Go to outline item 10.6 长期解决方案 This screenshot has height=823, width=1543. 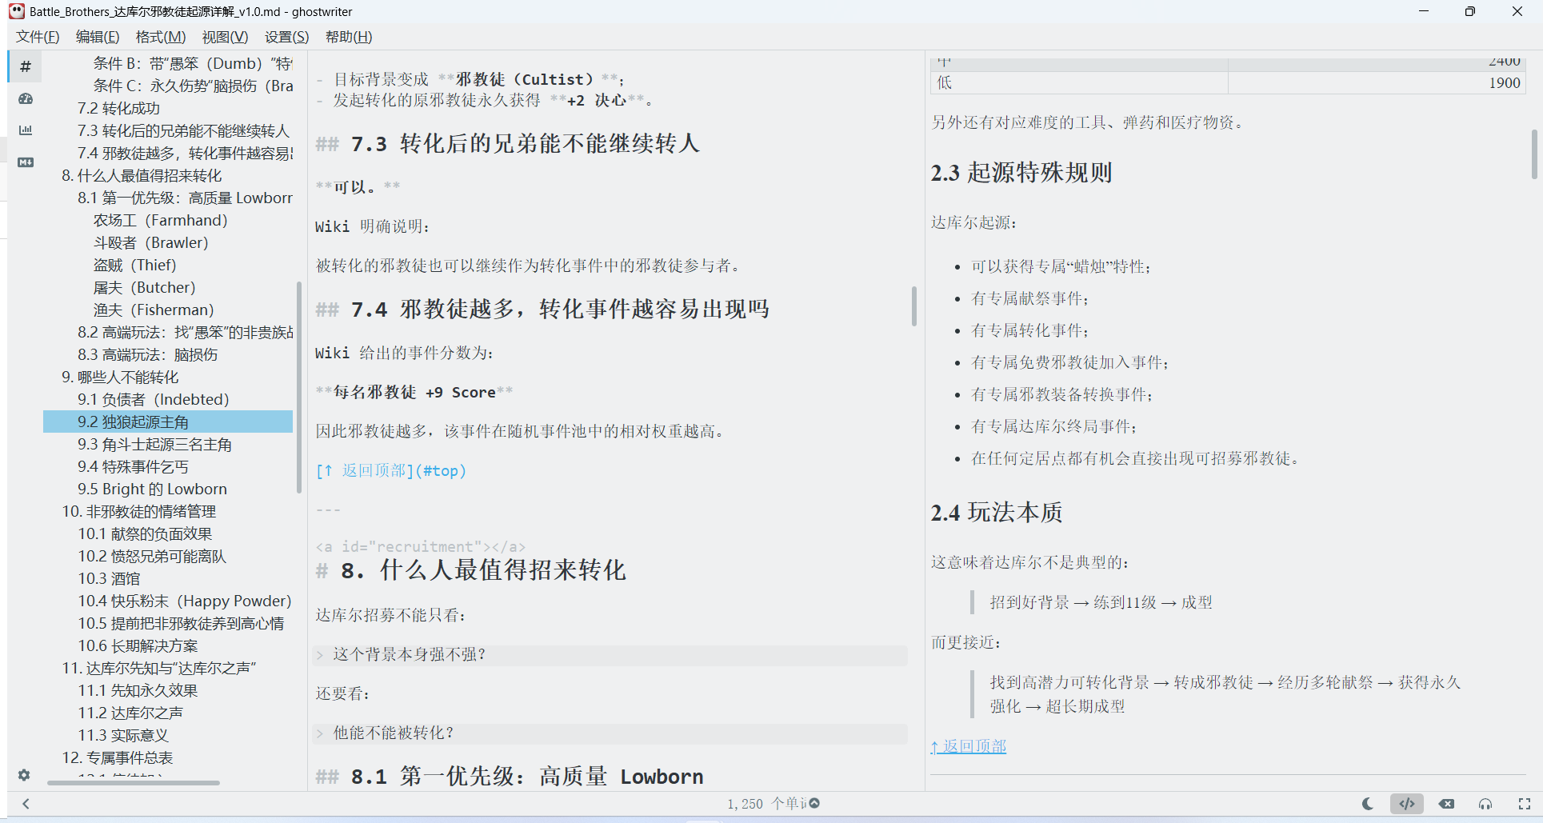click(138, 645)
